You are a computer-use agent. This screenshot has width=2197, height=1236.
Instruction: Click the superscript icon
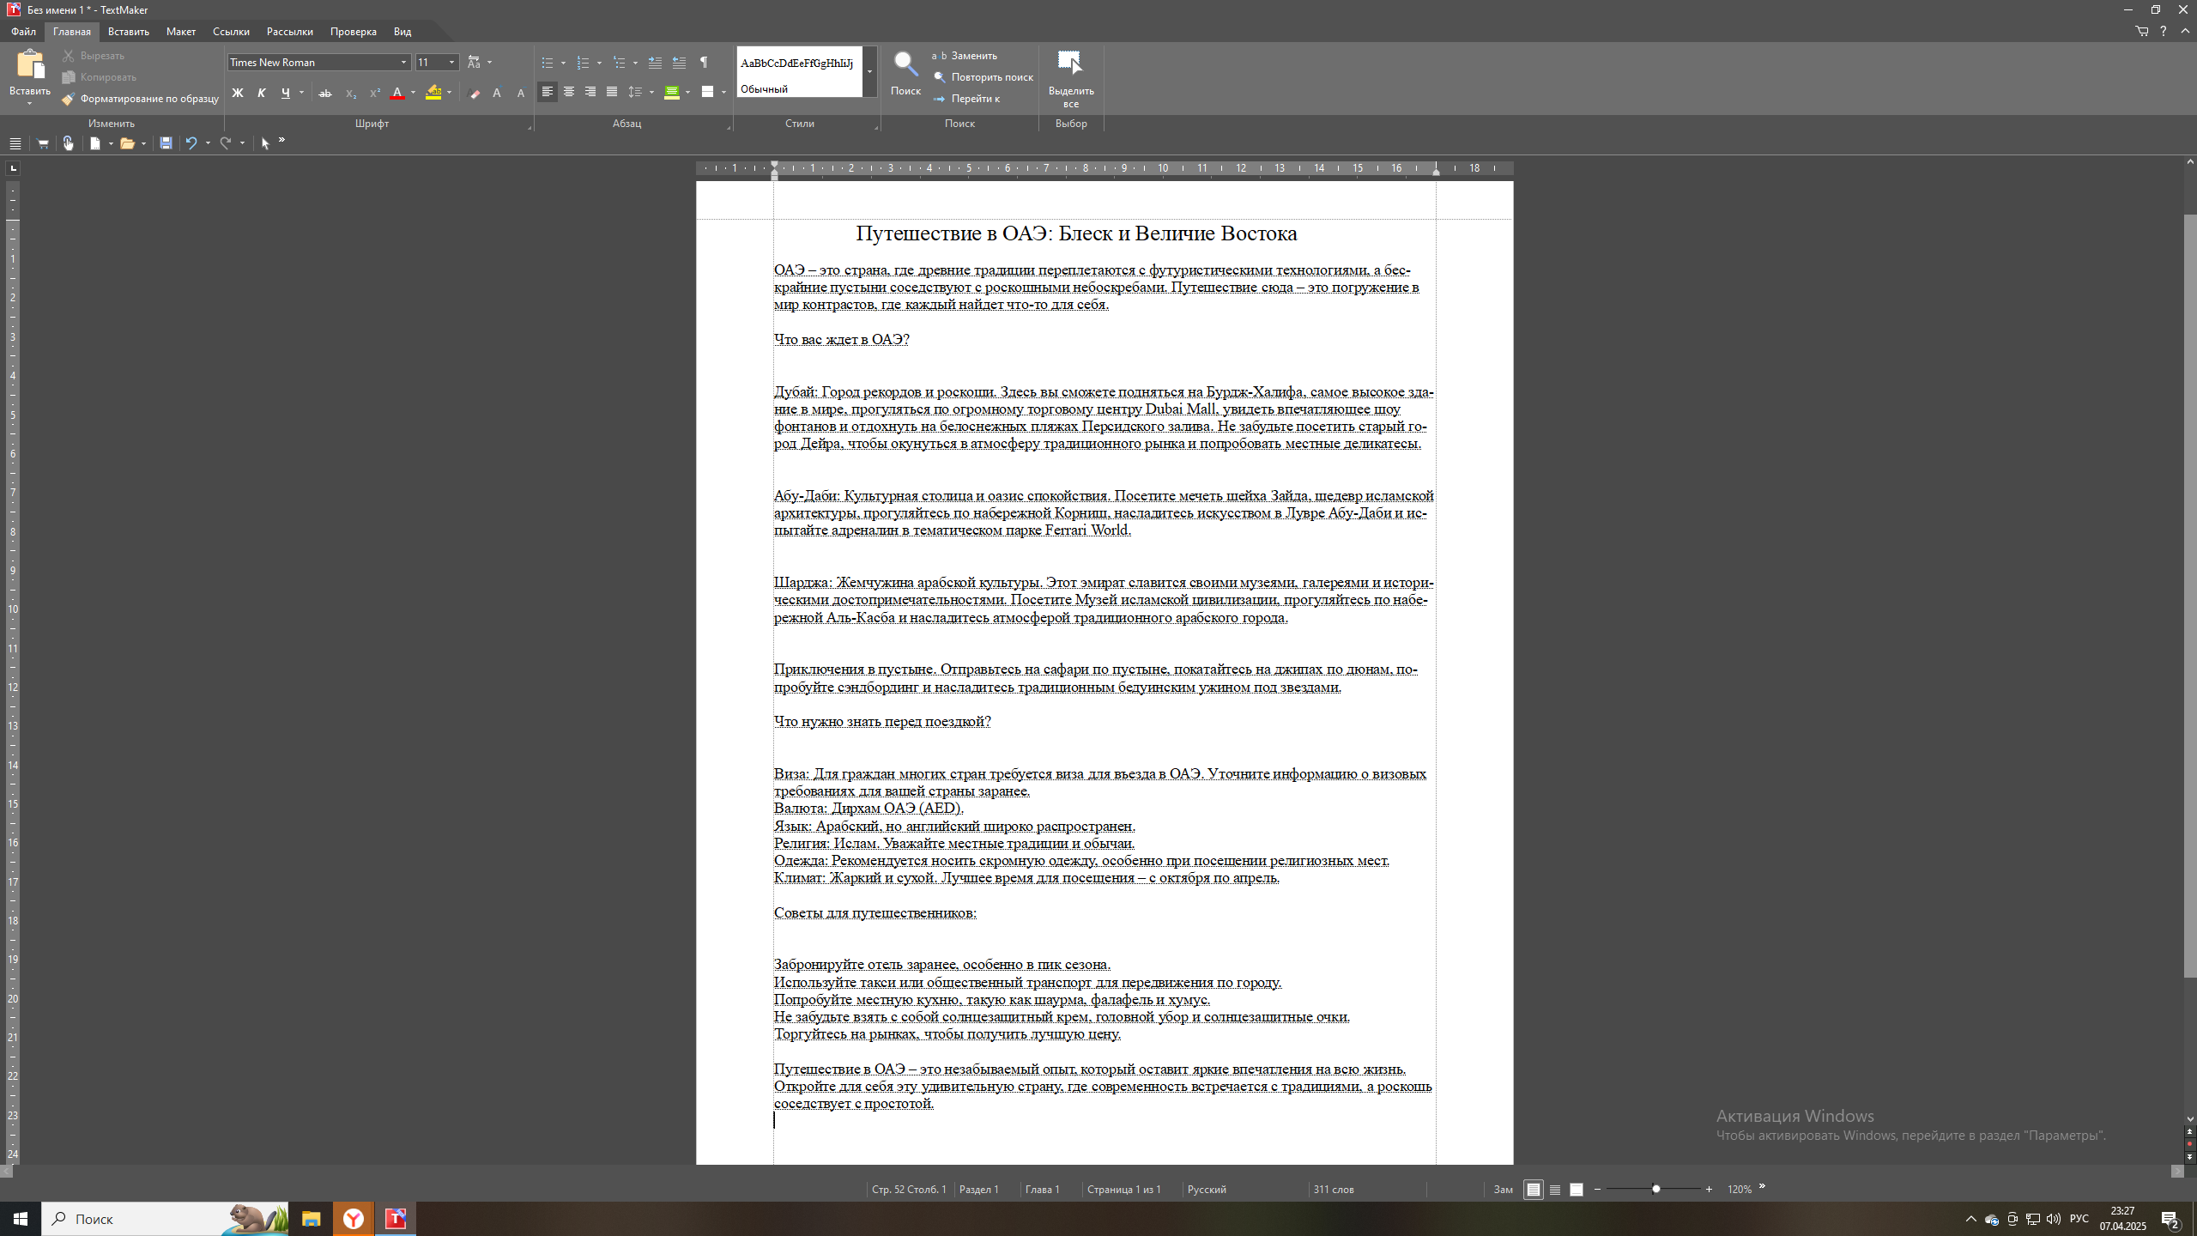374,93
